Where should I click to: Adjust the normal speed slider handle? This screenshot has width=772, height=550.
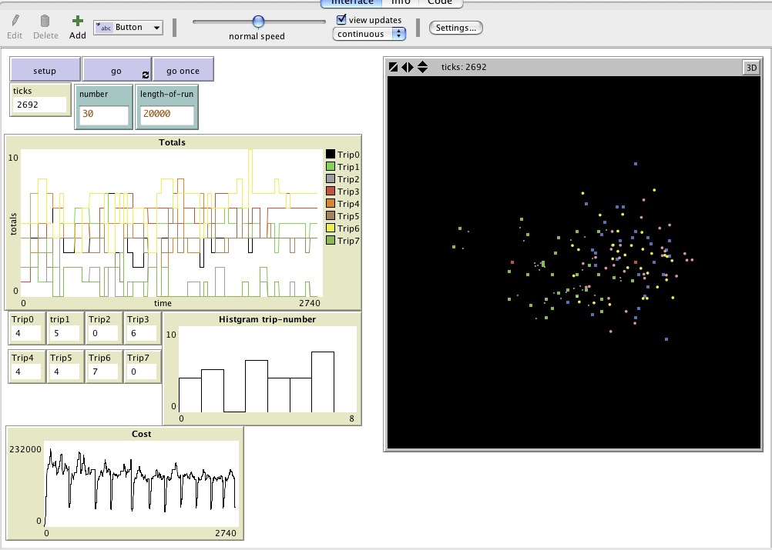tap(258, 22)
